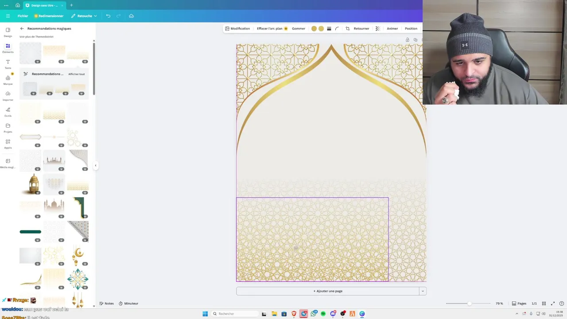The image size is (567, 319).
Task: Open corner rounding option
Action: 337,28
